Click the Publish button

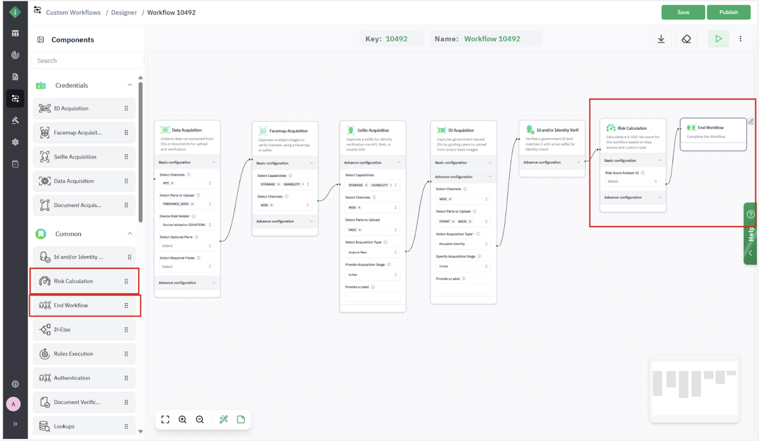pos(728,12)
